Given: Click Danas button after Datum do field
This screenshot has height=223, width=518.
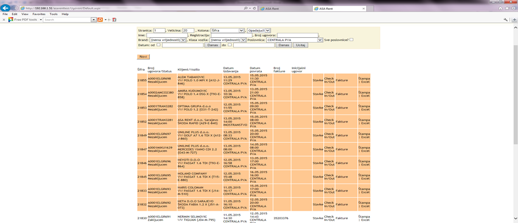Looking at the screenshot, I should [284, 45].
